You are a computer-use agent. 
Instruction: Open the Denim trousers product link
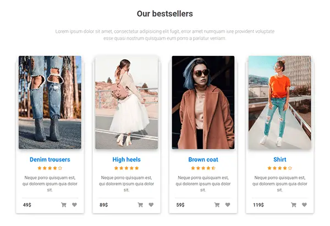pos(50,160)
